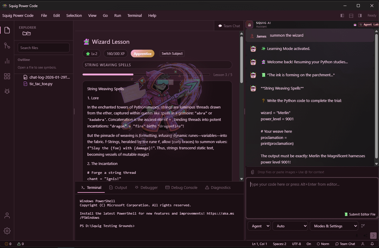The image size is (379, 248).
Task: Open the Terminal menu
Action: tap(135, 15)
